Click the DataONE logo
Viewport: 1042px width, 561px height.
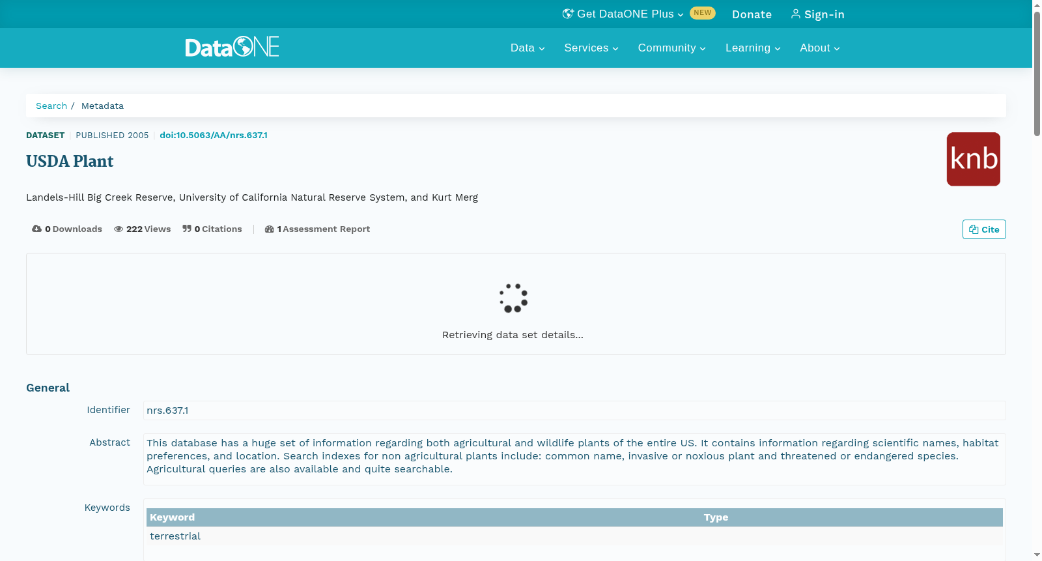(232, 47)
